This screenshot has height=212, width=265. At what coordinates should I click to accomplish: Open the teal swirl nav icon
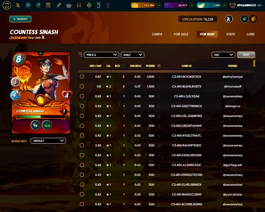click(28, 5)
